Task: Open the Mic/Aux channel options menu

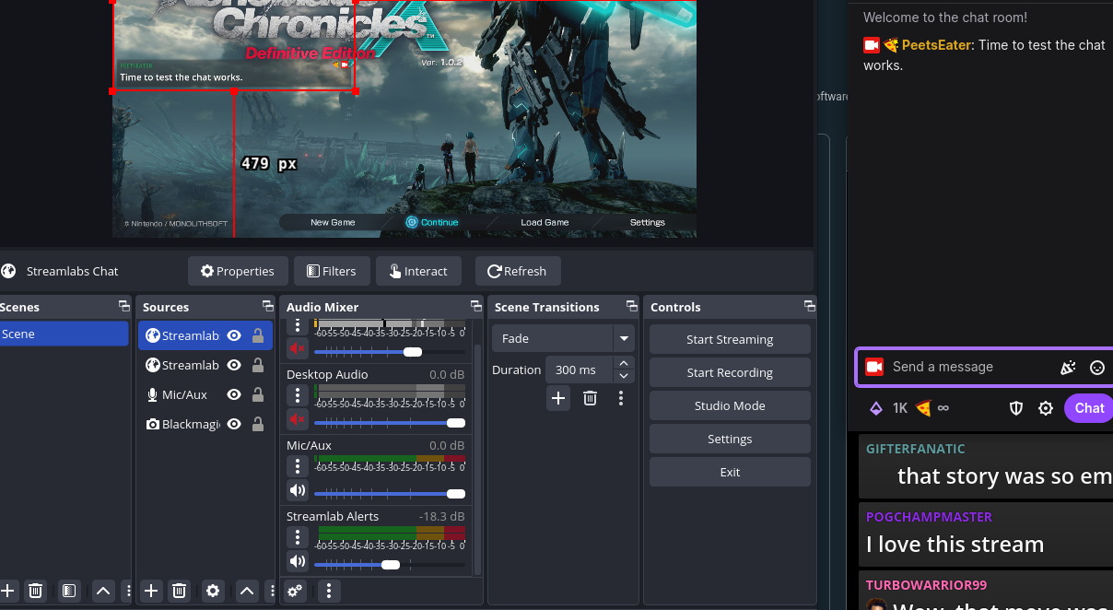Action: [297, 465]
